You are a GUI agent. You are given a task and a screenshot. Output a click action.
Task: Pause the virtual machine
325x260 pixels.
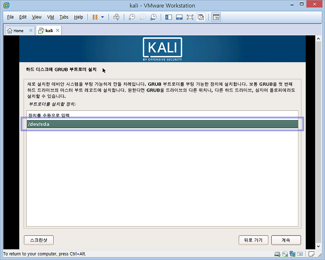(x=95, y=17)
